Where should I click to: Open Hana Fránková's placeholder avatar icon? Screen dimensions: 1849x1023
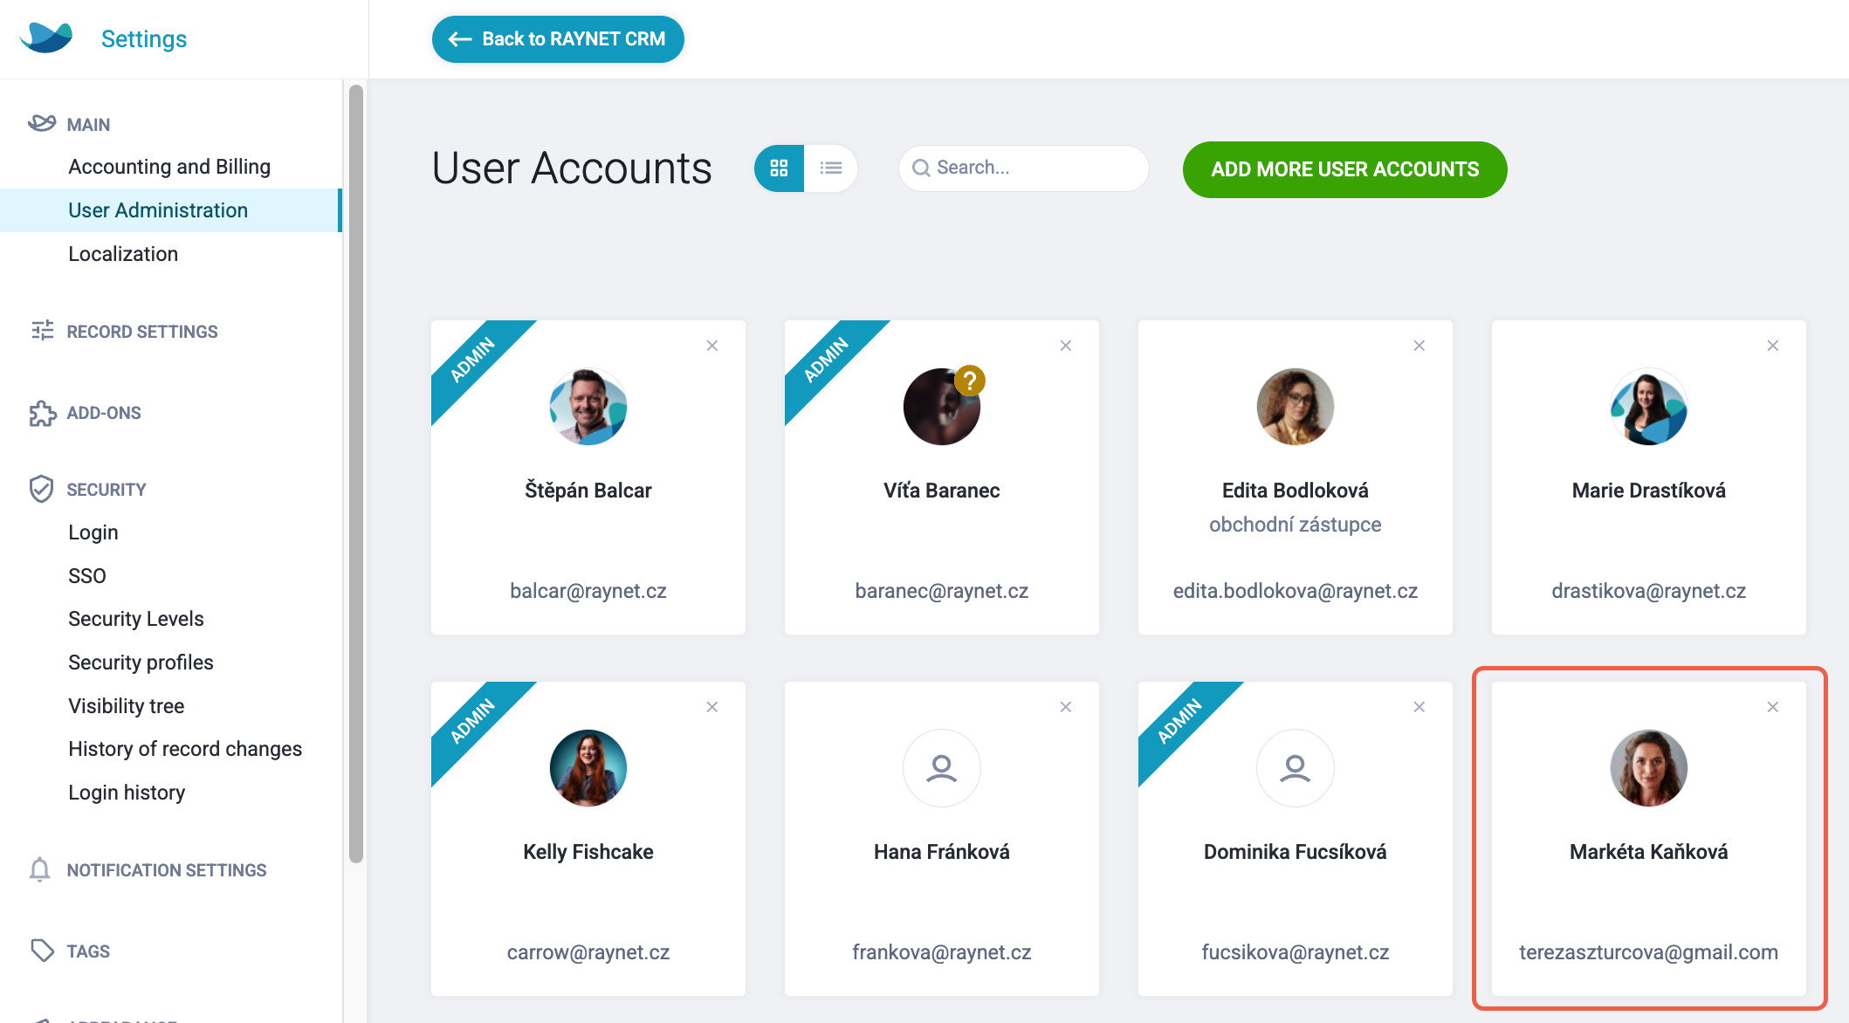click(942, 768)
